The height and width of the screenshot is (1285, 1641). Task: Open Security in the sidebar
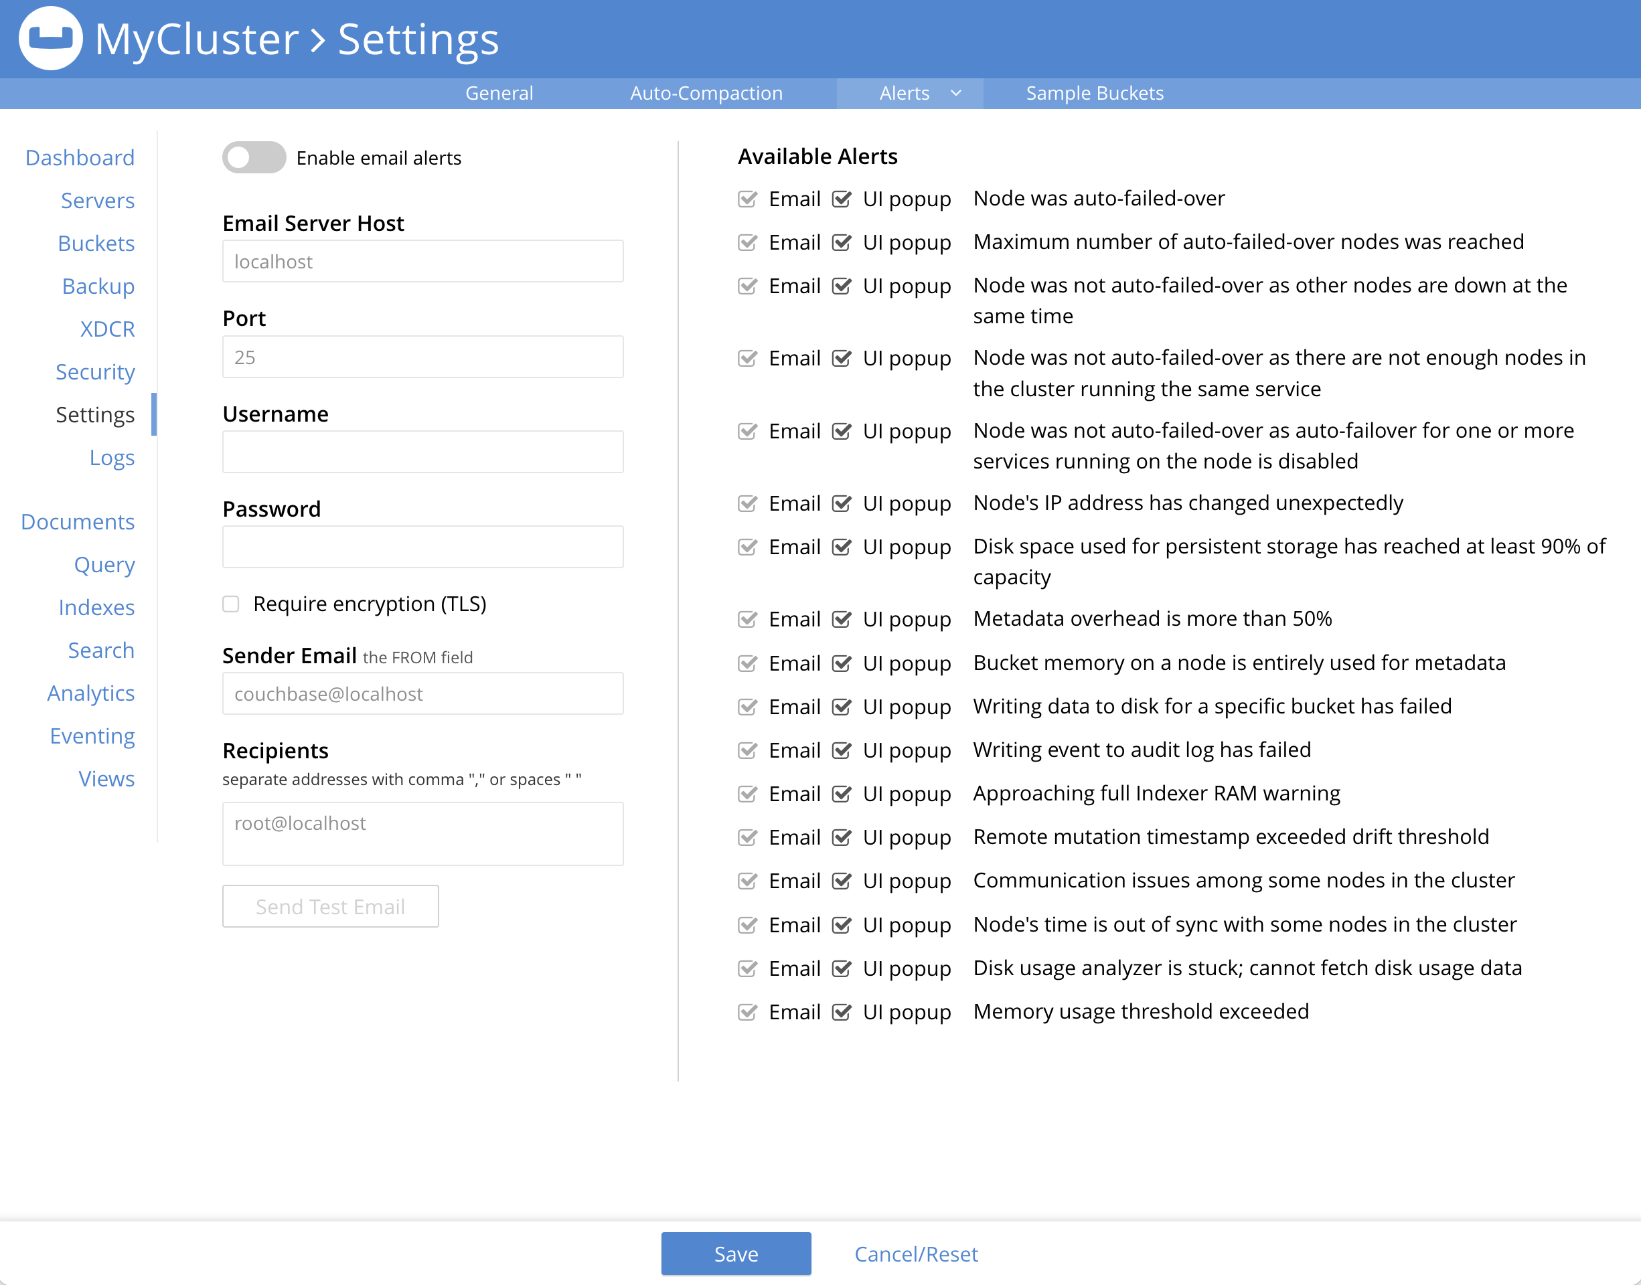coord(96,372)
